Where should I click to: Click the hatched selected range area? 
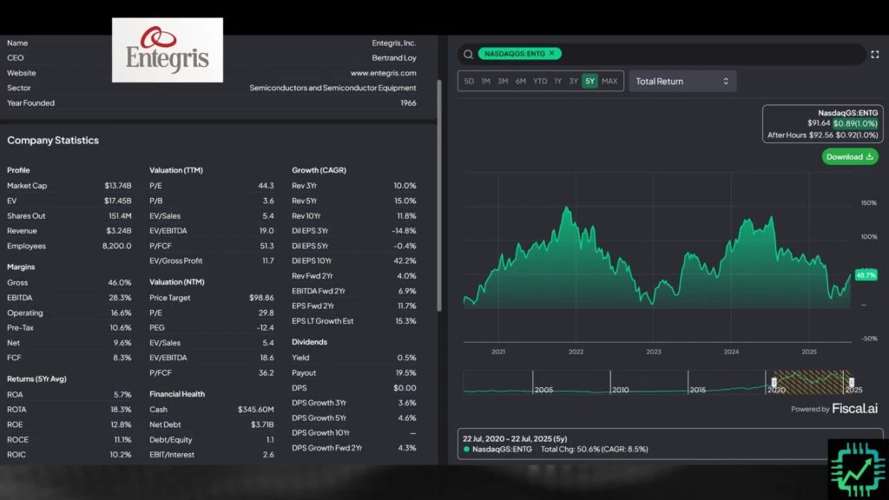[x=813, y=382]
